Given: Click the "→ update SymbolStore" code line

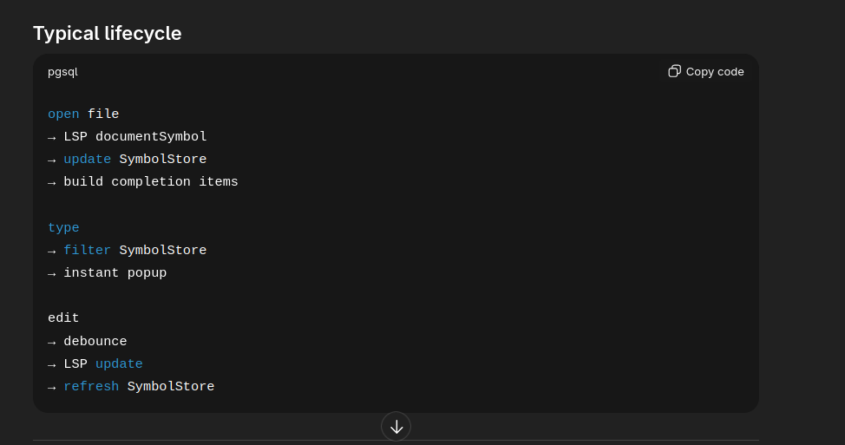Looking at the screenshot, I should click(x=127, y=160).
